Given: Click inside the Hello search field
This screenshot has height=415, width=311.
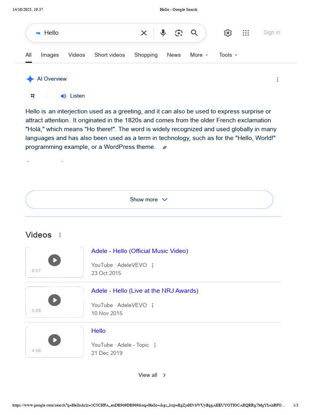Looking at the screenshot, I should pyautogui.click(x=90, y=33).
